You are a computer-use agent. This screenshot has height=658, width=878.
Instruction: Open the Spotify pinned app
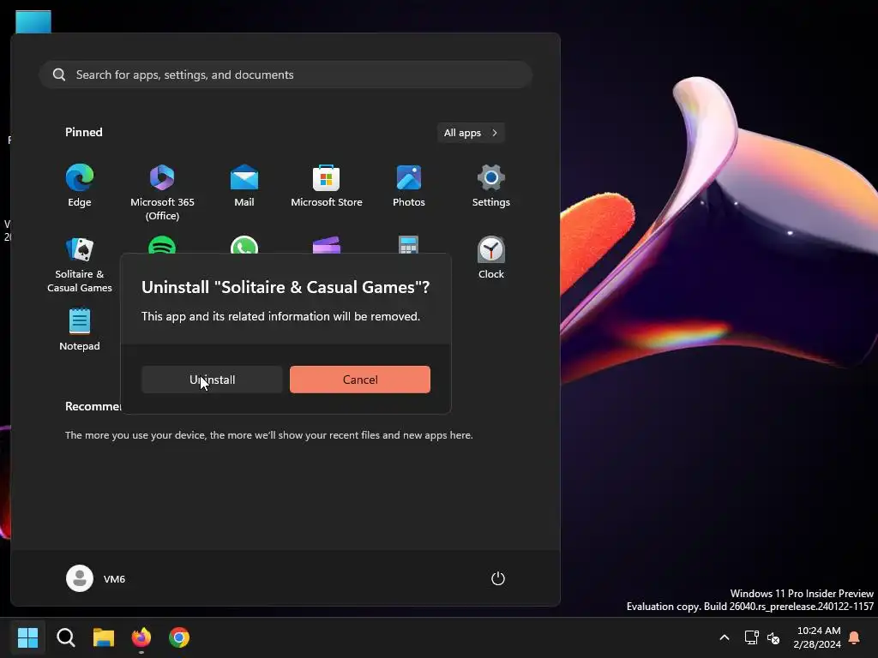[162, 245]
